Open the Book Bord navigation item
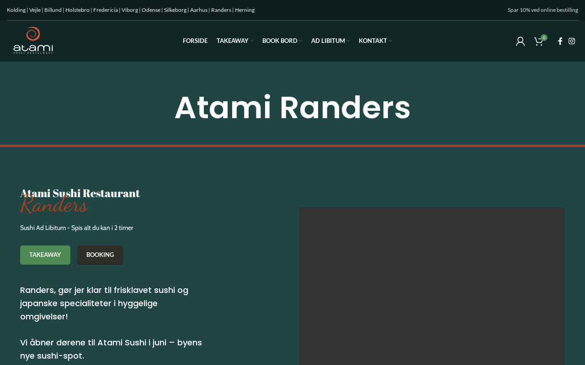The image size is (585, 365). click(x=280, y=41)
